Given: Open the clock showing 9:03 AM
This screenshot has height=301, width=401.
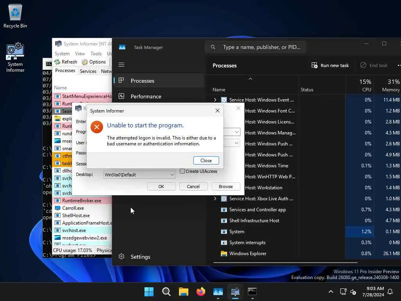Looking at the screenshot, I should [373, 292].
